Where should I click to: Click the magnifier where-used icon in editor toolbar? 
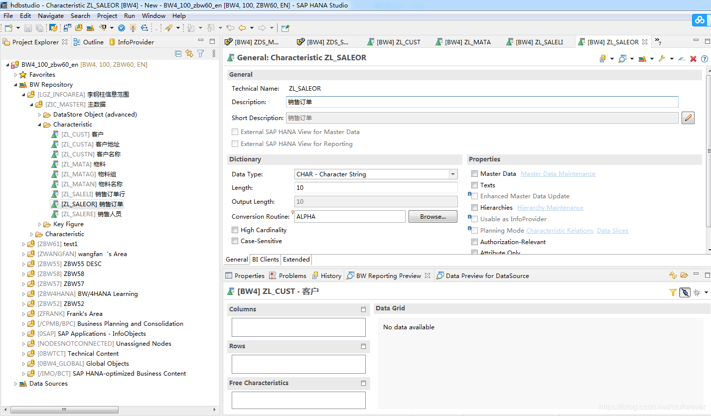(622, 58)
